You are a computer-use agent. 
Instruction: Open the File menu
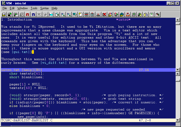(5, 8)
